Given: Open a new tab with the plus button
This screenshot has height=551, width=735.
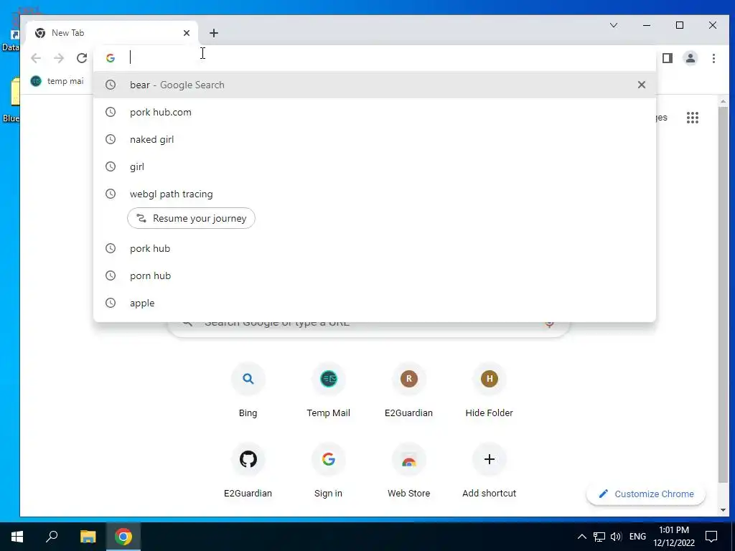Looking at the screenshot, I should [x=214, y=33].
